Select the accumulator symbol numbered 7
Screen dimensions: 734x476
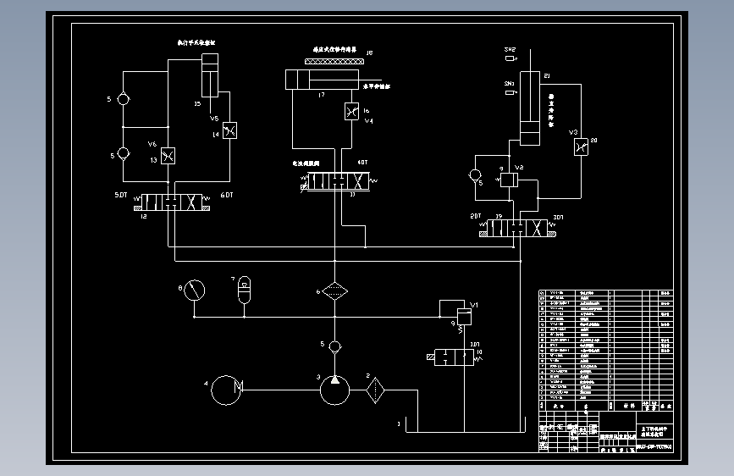tap(245, 290)
